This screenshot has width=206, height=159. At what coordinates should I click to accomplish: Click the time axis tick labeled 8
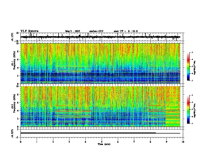click(x=150, y=142)
